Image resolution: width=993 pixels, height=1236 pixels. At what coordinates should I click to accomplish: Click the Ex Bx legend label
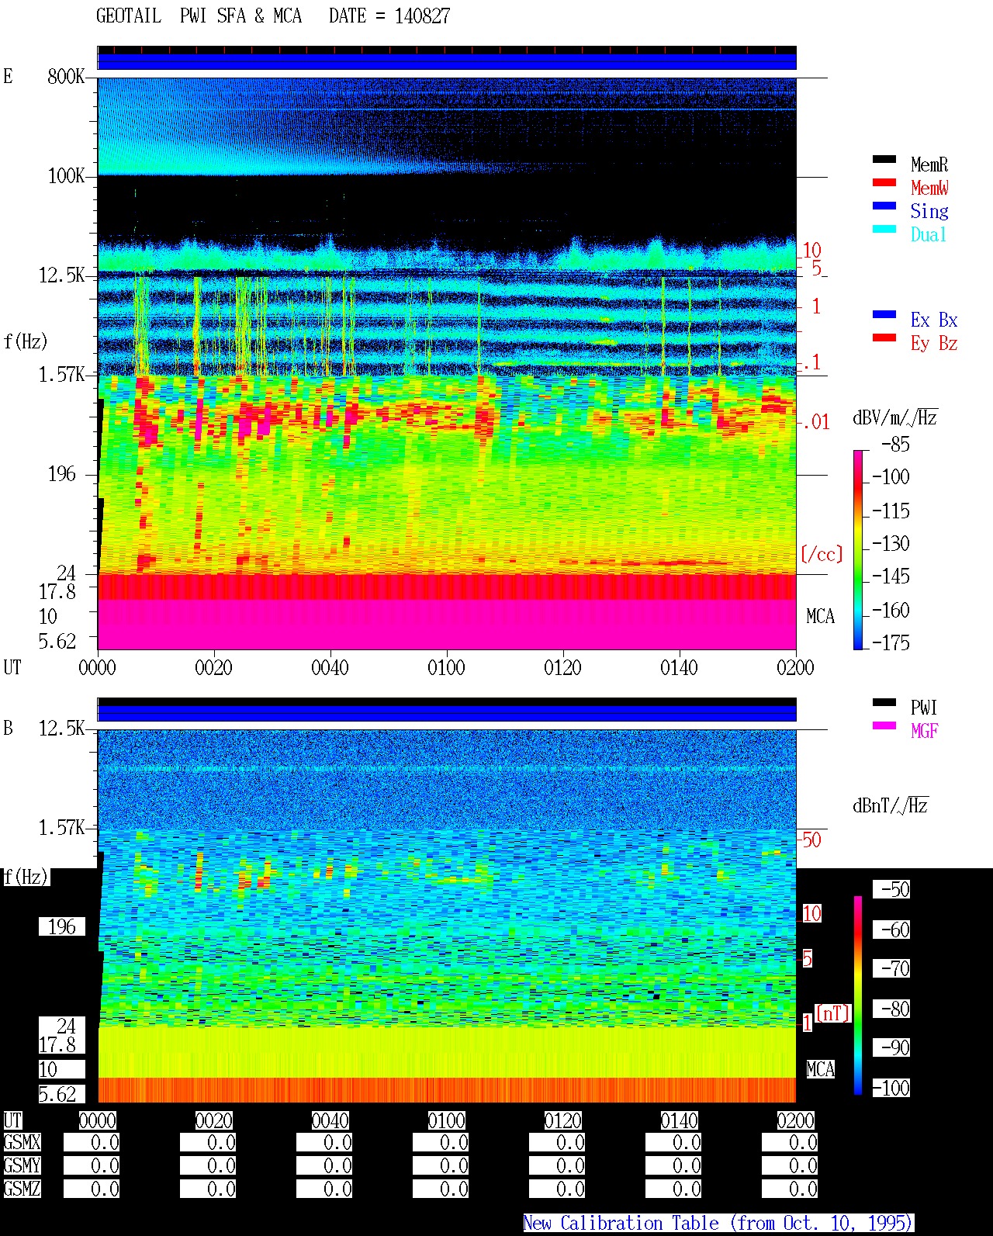(x=934, y=320)
